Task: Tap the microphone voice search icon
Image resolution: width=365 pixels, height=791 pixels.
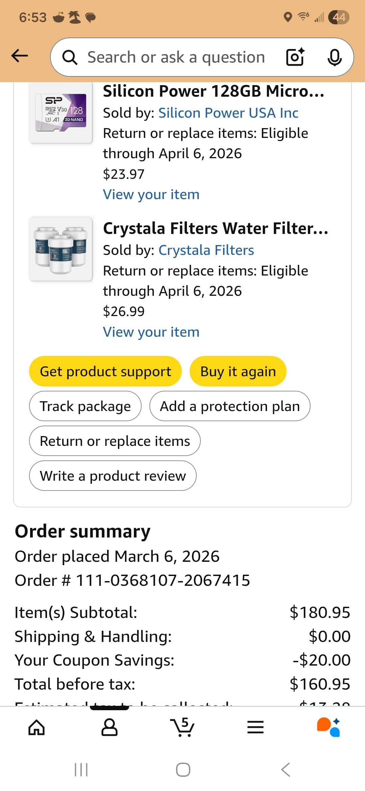Action: (x=334, y=57)
